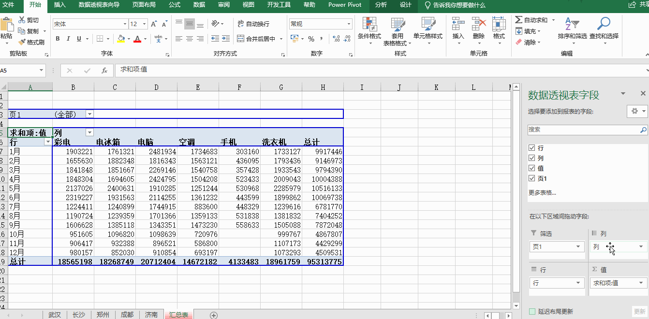The image size is (649, 319).
Task: Click the search fields (搜索) input box
Action: coord(583,130)
